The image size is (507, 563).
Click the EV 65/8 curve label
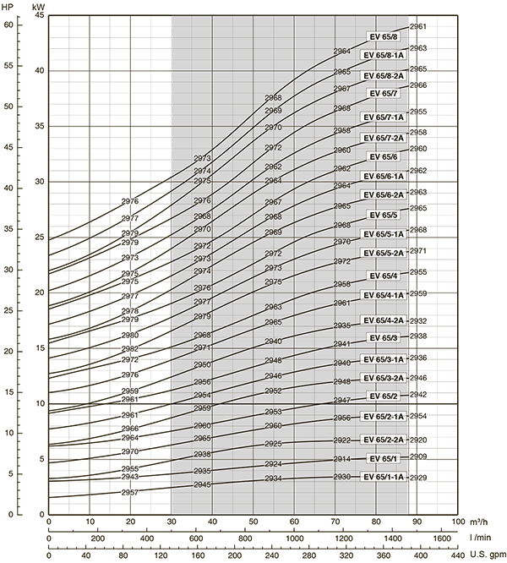384,37
